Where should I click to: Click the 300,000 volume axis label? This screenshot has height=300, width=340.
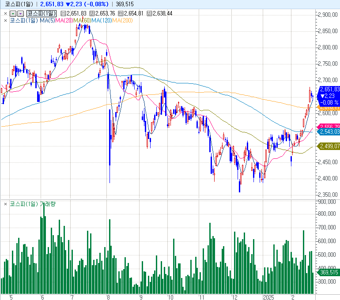coord(327,281)
